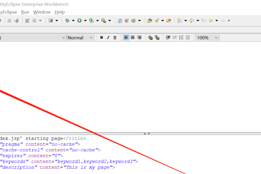Navigate back with the yellow left arrow
Screen dimensions: 261x174
pos(211,20)
